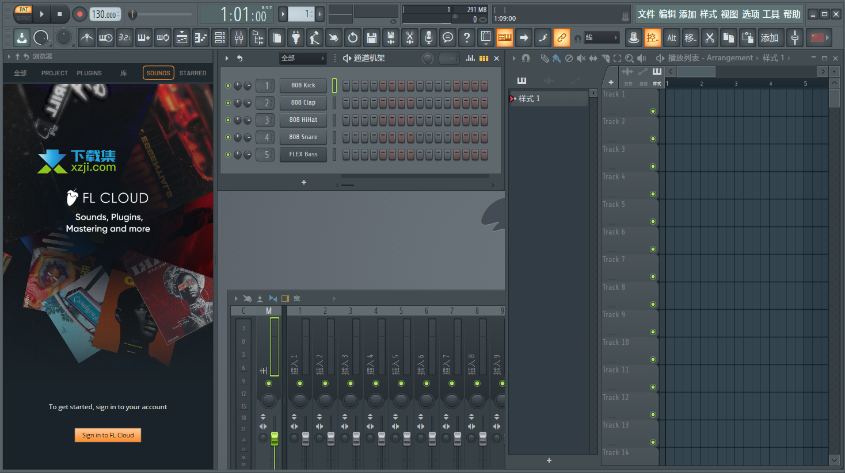The height and width of the screenshot is (473, 845).
Task: Open the metronome toggle icon
Action: pyautogui.click(x=86, y=38)
